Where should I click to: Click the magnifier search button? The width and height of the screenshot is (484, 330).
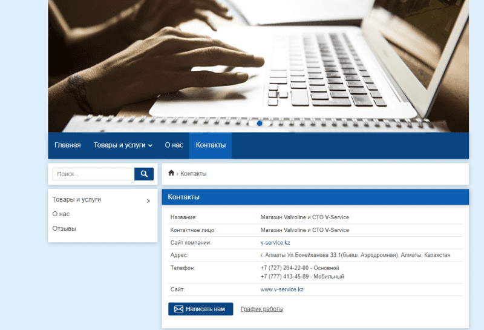[144, 174]
